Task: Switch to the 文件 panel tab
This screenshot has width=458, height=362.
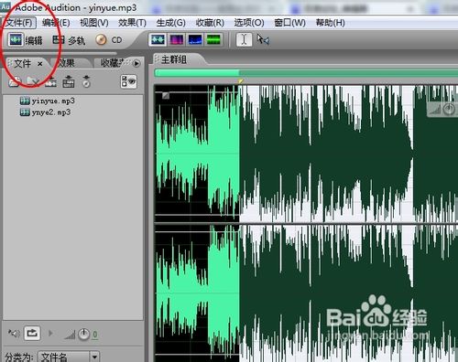Action: point(22,63)
